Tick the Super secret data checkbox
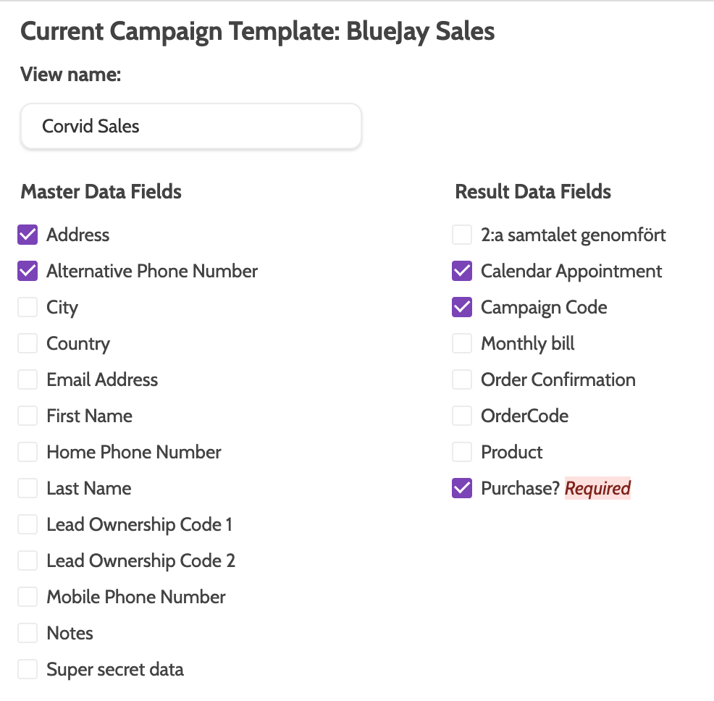This screenshot has width=714, height=701. [x=28, y=669]
